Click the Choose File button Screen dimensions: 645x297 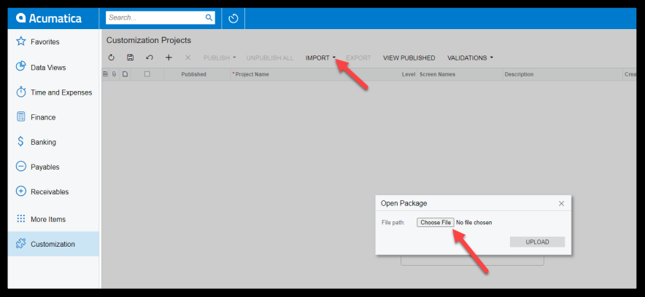click(x=436, y=222)
